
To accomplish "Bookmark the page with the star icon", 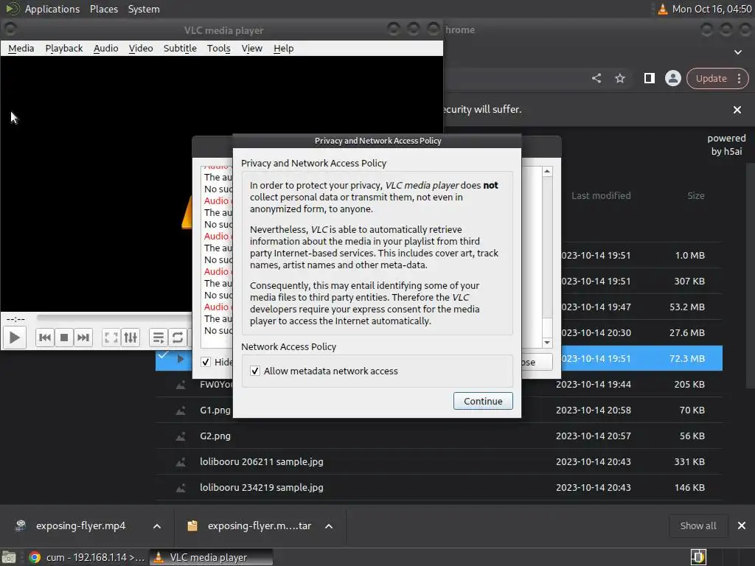I will 620,78.
